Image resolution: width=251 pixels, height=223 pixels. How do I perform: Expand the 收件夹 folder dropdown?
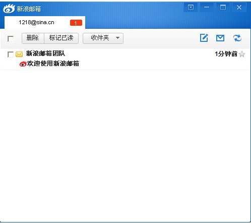[103, 38]
